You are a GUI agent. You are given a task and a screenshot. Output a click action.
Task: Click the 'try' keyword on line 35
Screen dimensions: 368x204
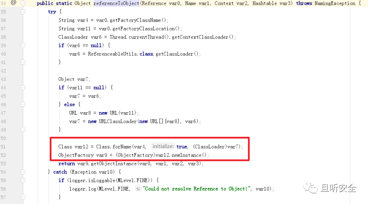(x=52, y=12)
